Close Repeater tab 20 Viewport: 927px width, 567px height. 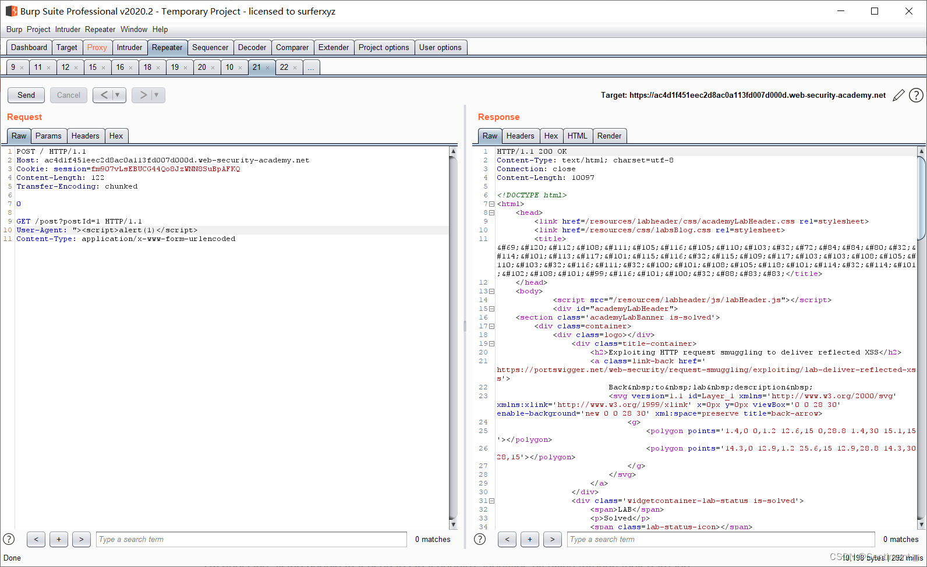(213, 68)
